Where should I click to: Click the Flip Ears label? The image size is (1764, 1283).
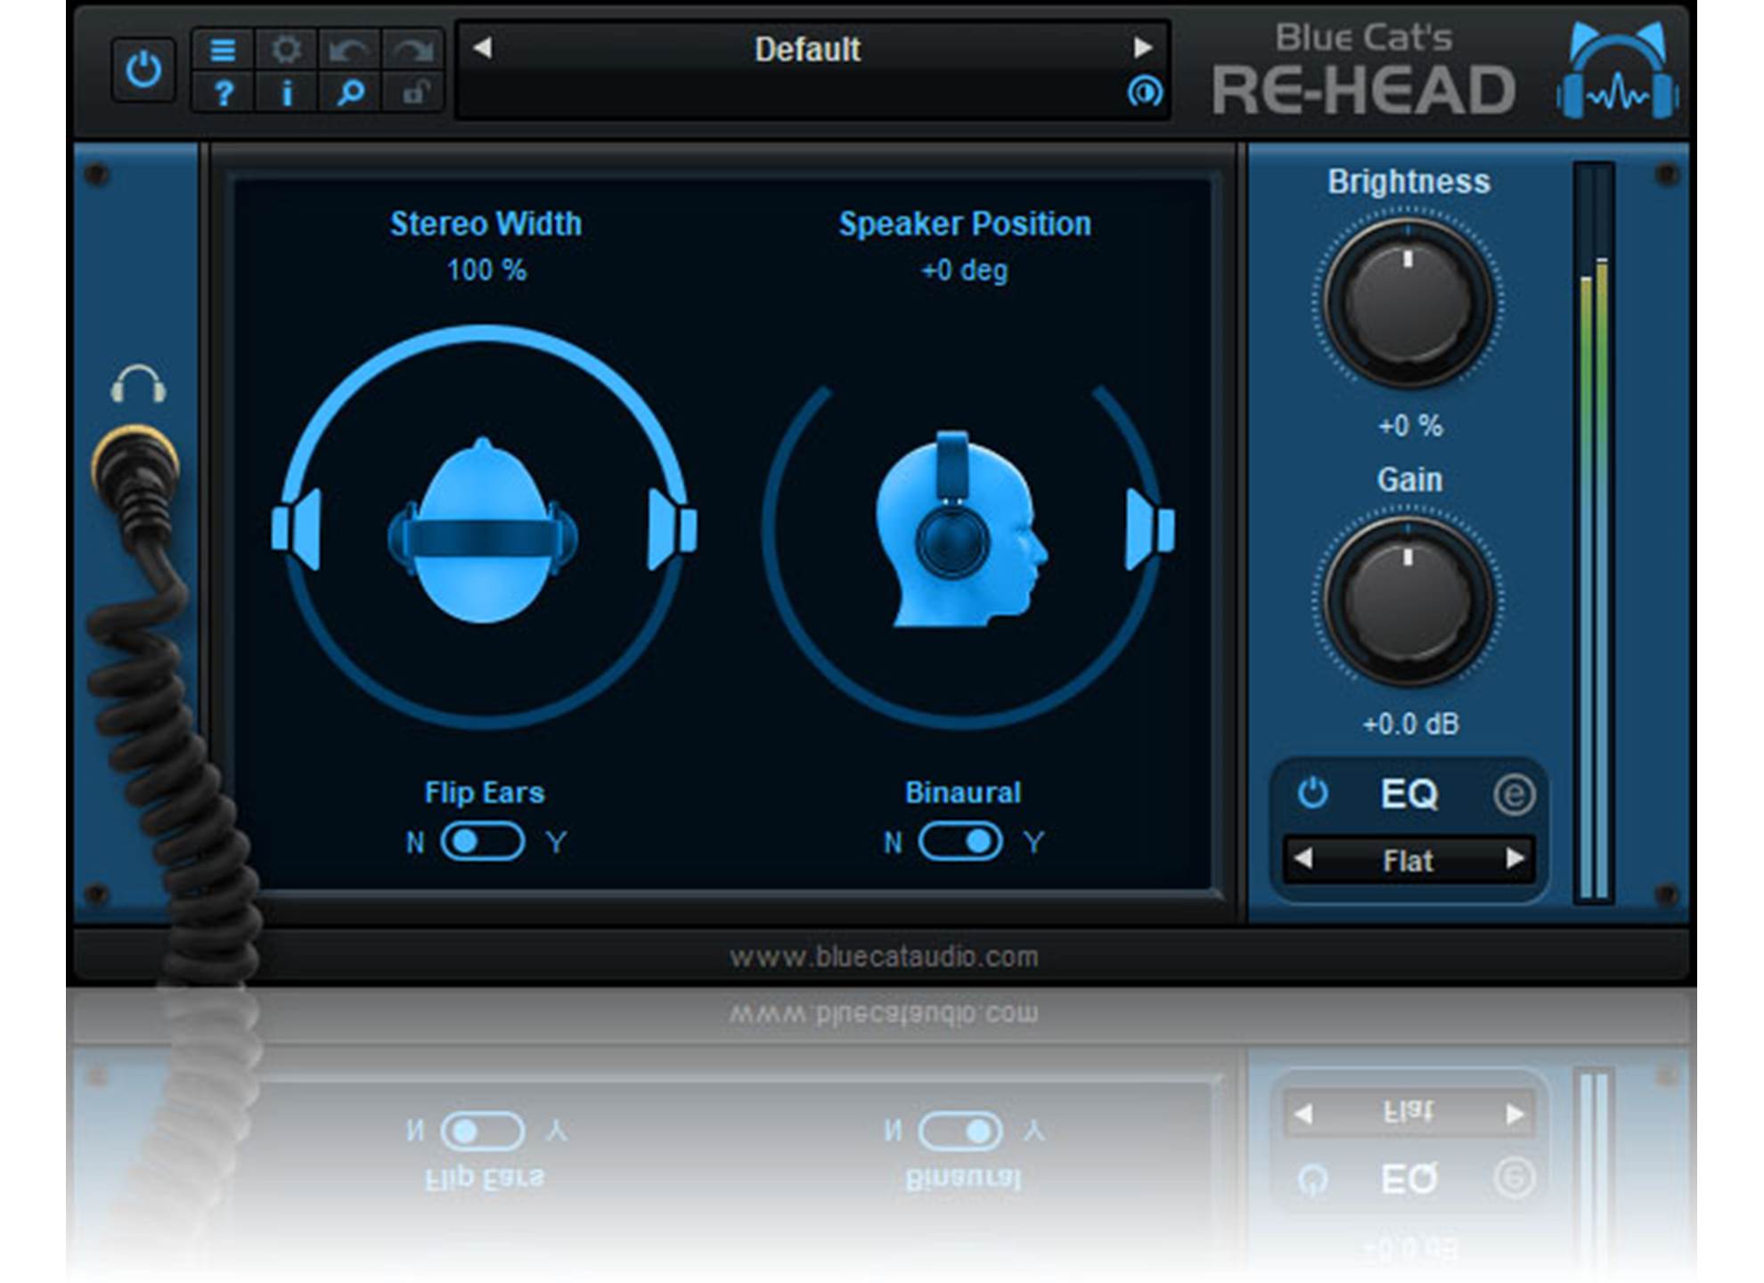[485, 793]
